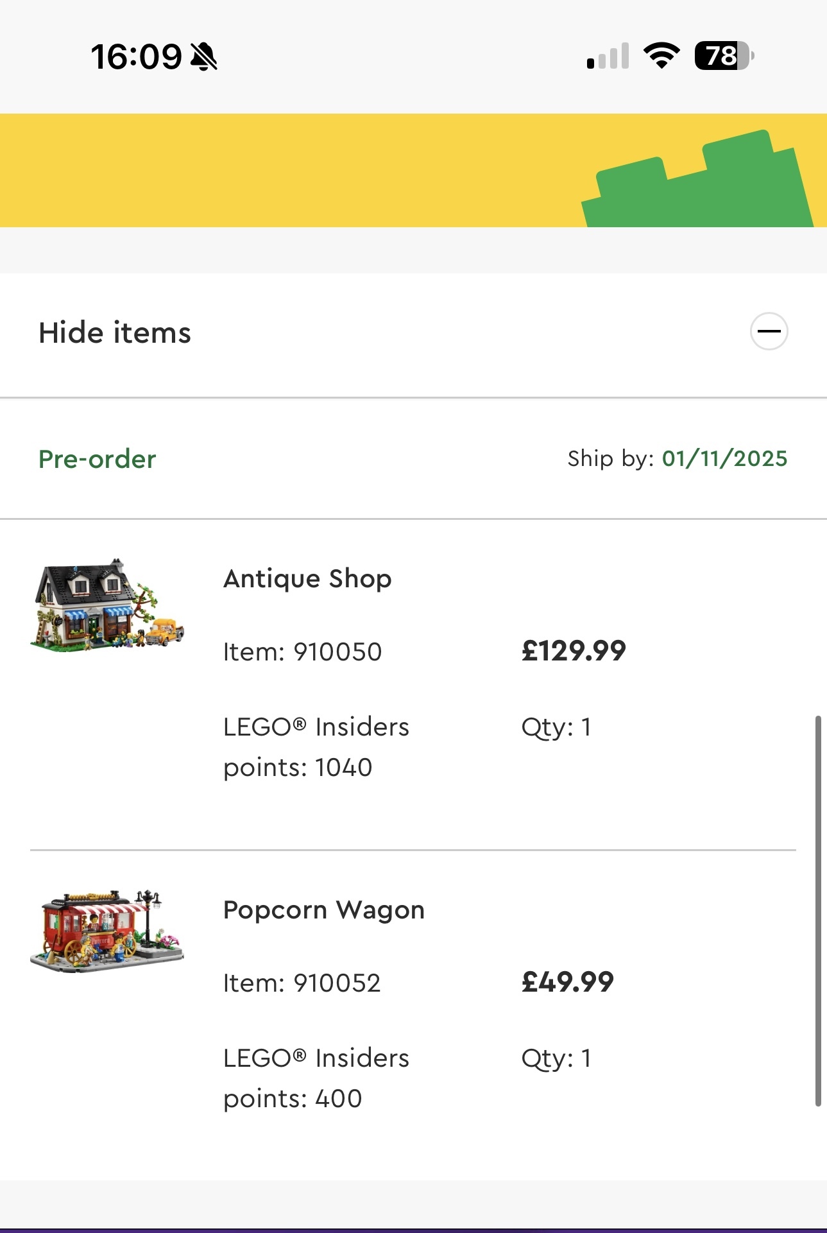Tap the Wi-Fi status icon
This screenshot has height=1233, width=827.
coord(661,56)
